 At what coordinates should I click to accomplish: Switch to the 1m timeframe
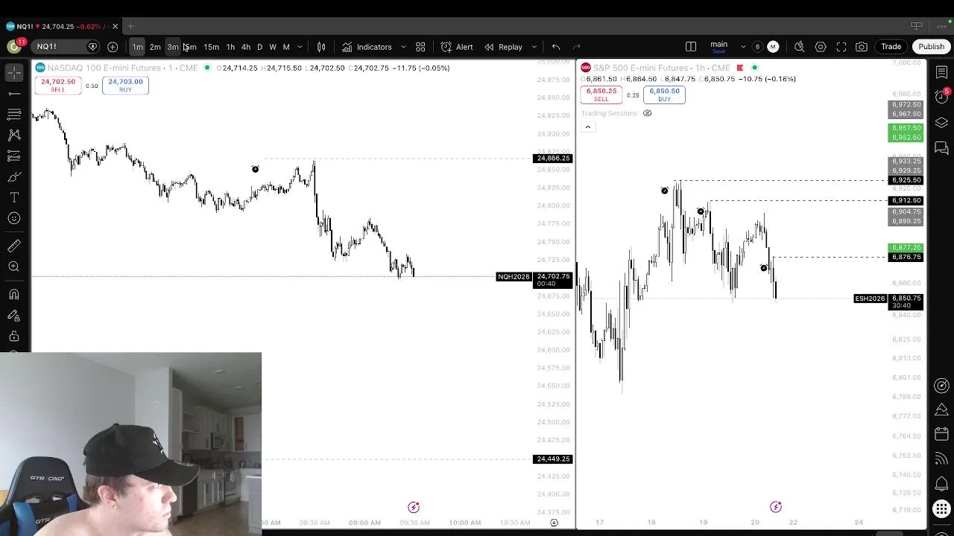137,47
